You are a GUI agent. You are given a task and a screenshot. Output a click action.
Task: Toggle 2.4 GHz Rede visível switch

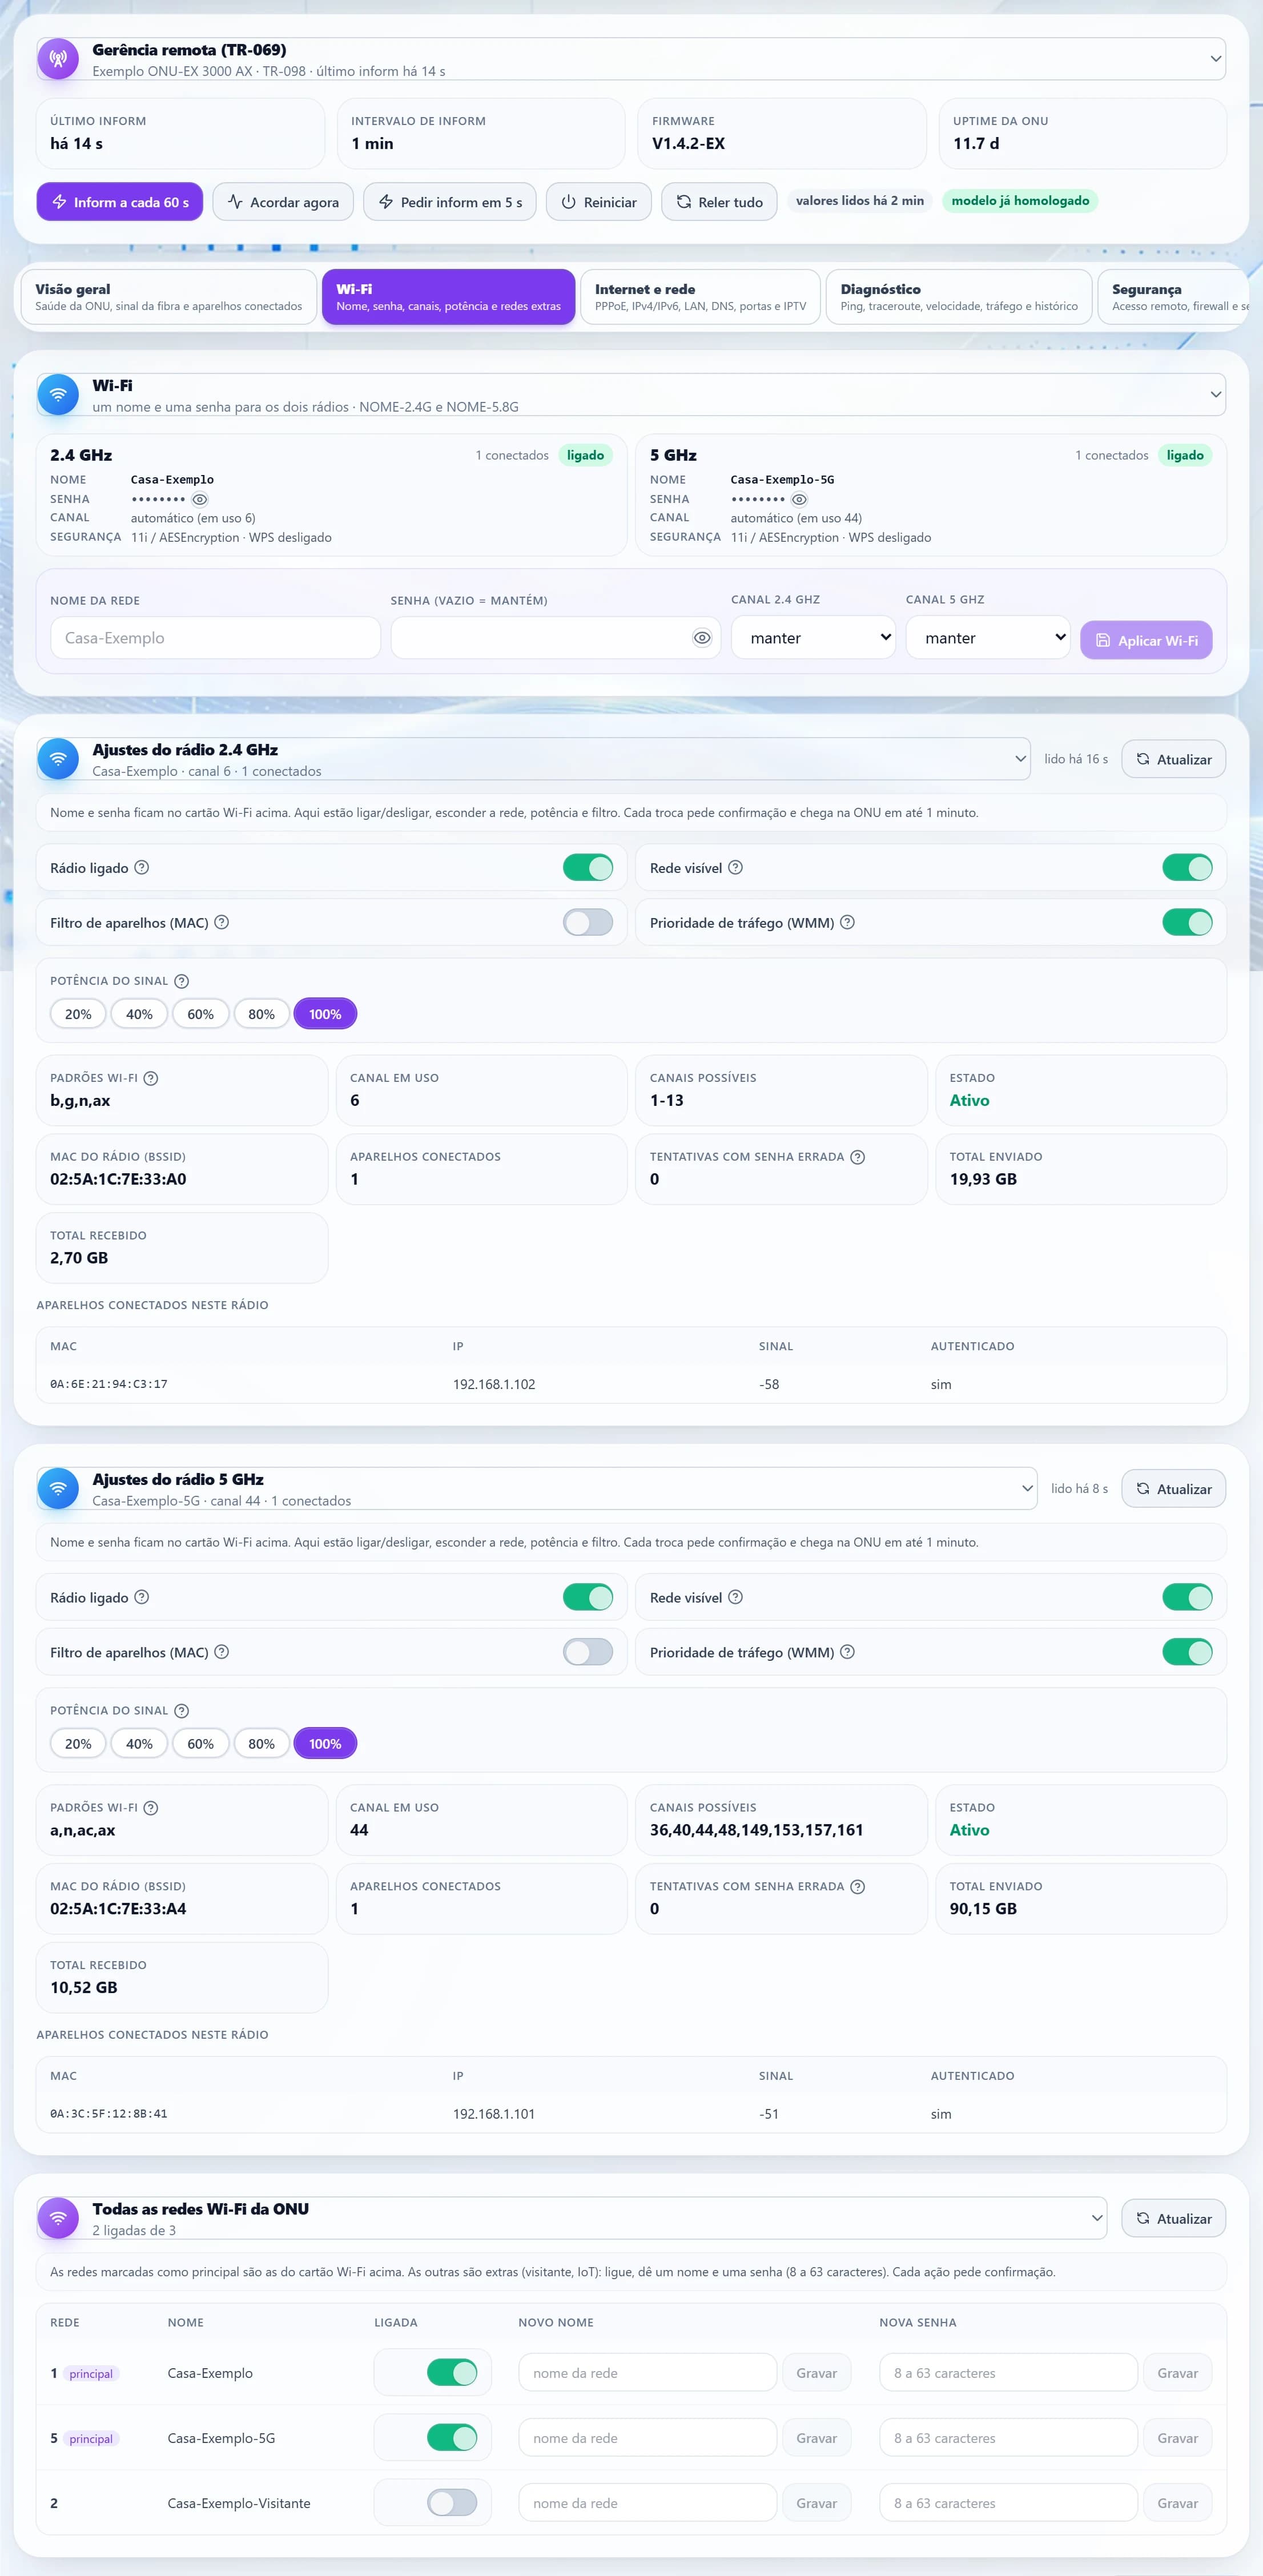[1187, 868]
